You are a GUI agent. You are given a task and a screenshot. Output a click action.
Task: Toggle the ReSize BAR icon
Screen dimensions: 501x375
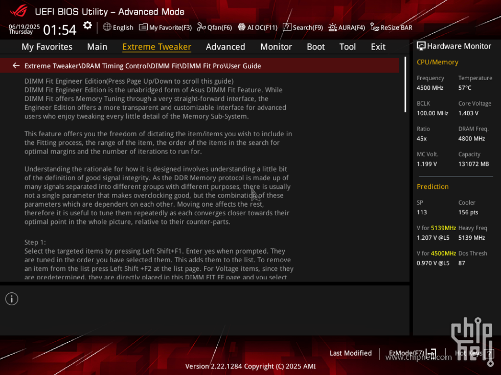coord(374,27)
